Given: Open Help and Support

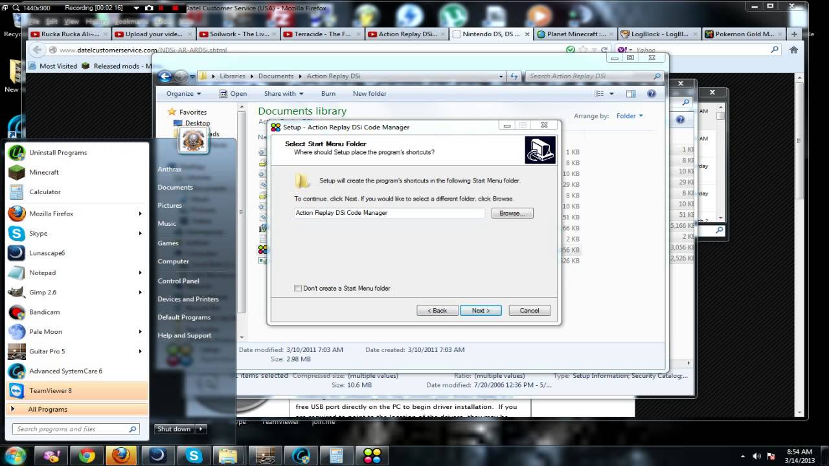Looking at the screenshot, I should (185, 336).
